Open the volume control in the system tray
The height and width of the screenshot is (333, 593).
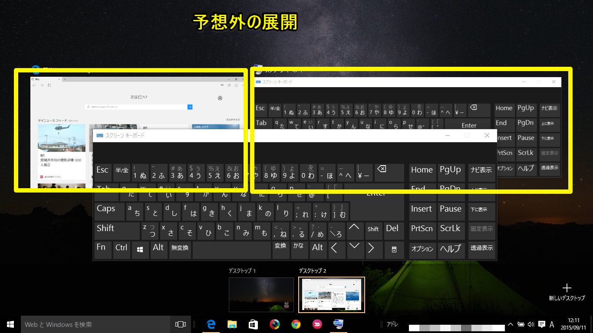click(530, 324)
